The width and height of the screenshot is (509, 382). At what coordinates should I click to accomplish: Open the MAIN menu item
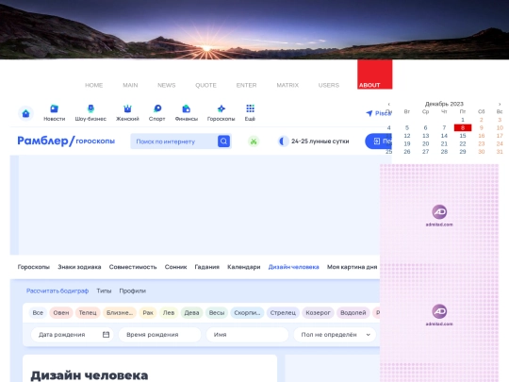point(130,85)
